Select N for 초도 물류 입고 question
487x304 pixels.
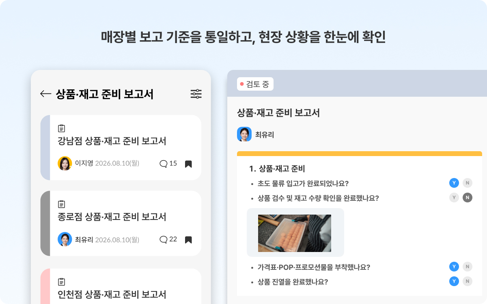click(x=468, y=183)
